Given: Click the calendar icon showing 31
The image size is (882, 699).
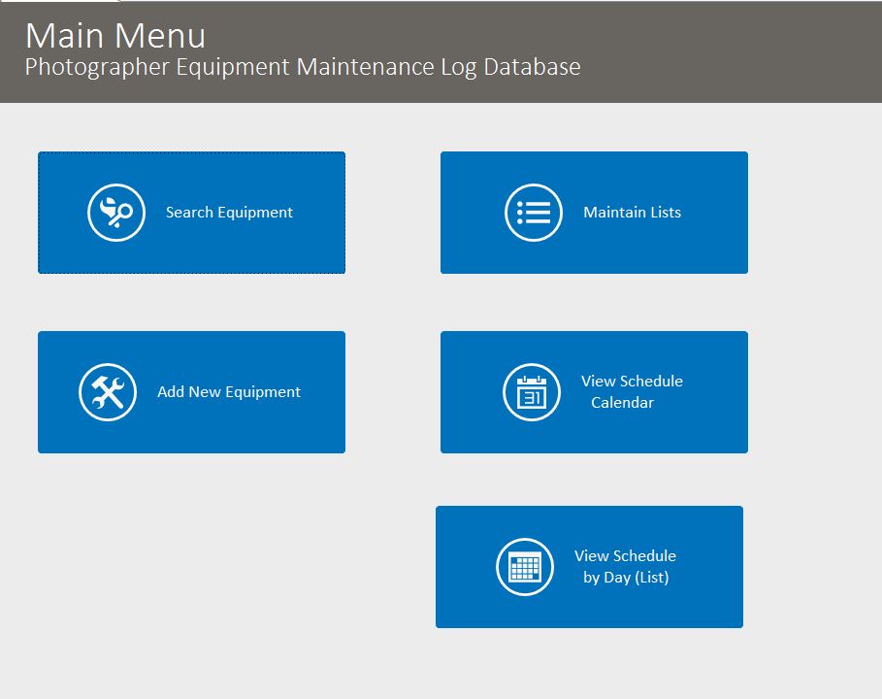Looking at the screenshot, I should pyautogui.click(x=532, y=391).
